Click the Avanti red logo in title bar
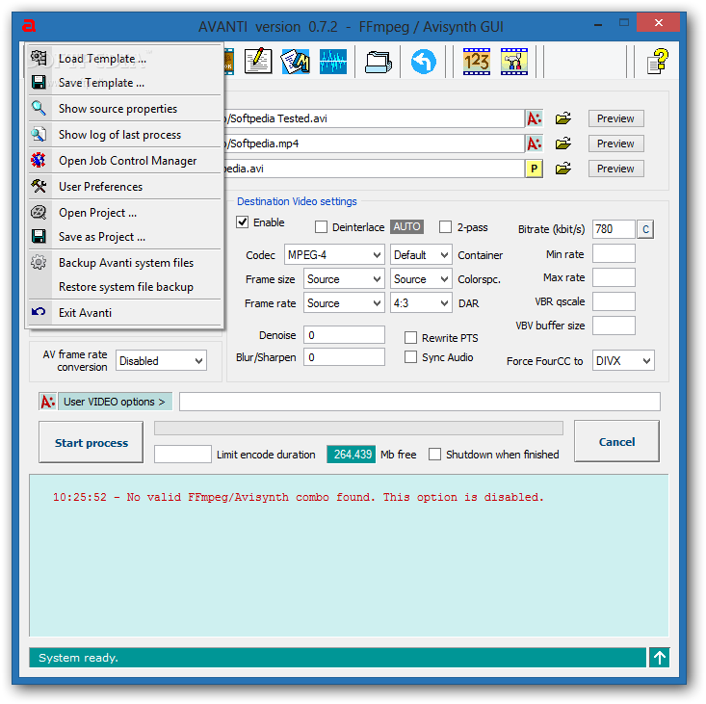 tap(29, 26)
